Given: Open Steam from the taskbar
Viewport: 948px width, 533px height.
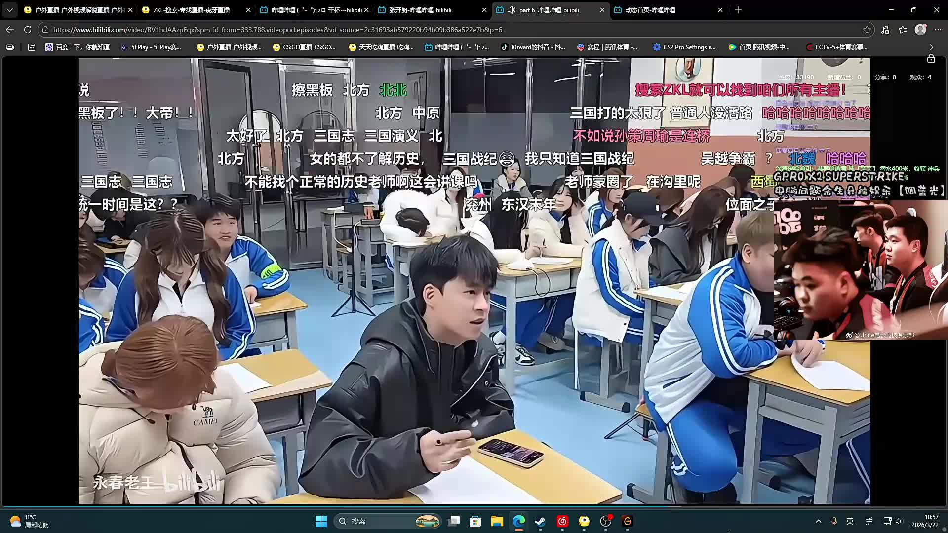Looking at the screenshot, I should [x=540, y=521].
